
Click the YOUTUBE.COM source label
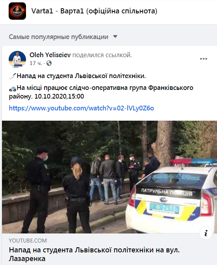click(x=28, y=241)
